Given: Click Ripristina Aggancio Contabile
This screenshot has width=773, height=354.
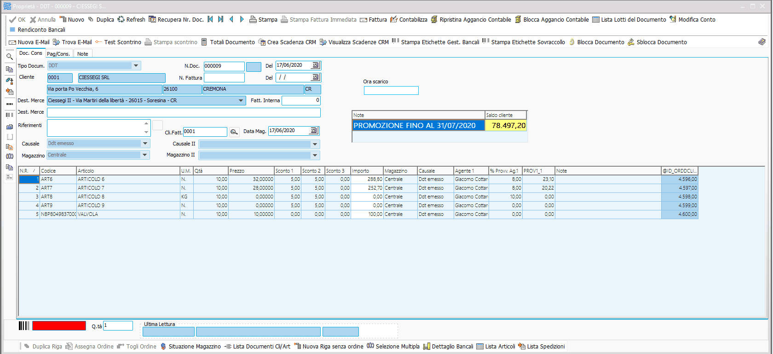Looking at the screenshot, I should [x=471, y=20].
